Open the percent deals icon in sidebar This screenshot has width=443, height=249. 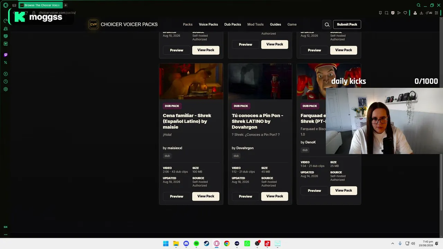(6, 63)
